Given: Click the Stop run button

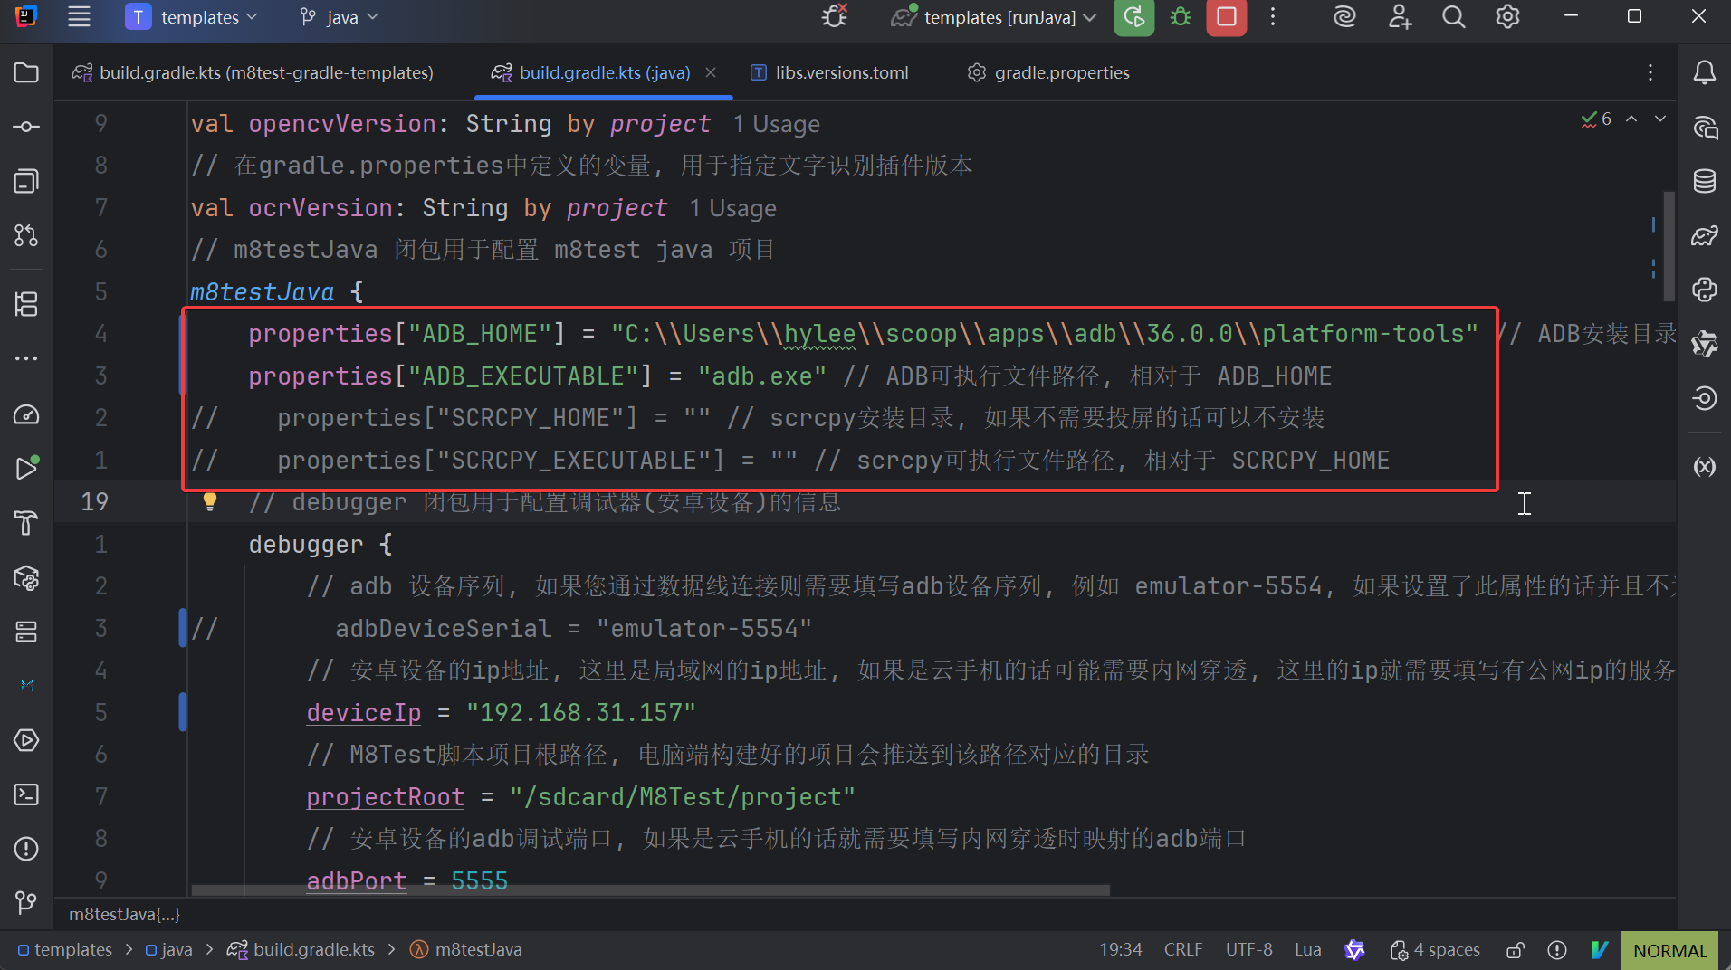Looking at the screenshot, I should [1226, 17].
